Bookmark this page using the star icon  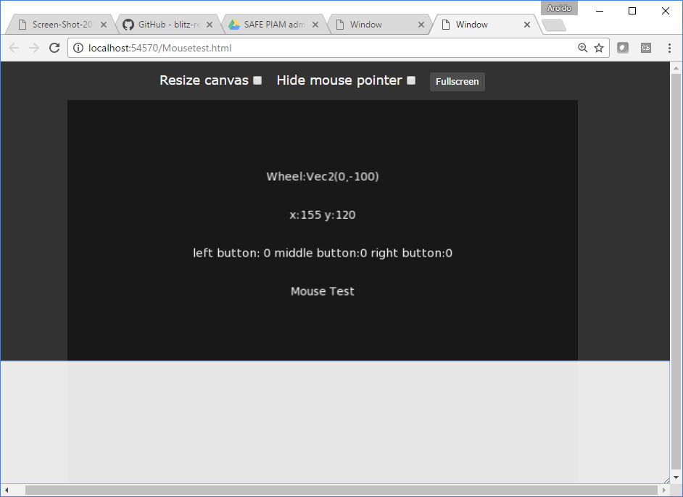click(599, 48)
